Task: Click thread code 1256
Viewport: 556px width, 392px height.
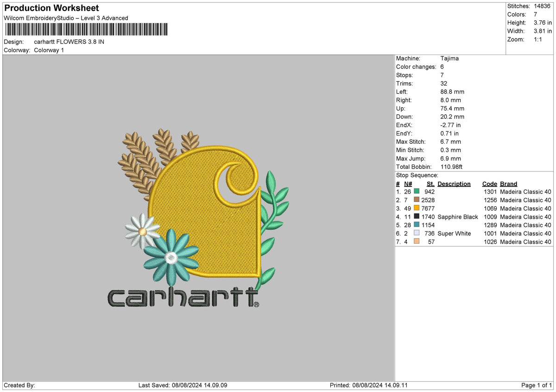Action: (x=489, y=200)
